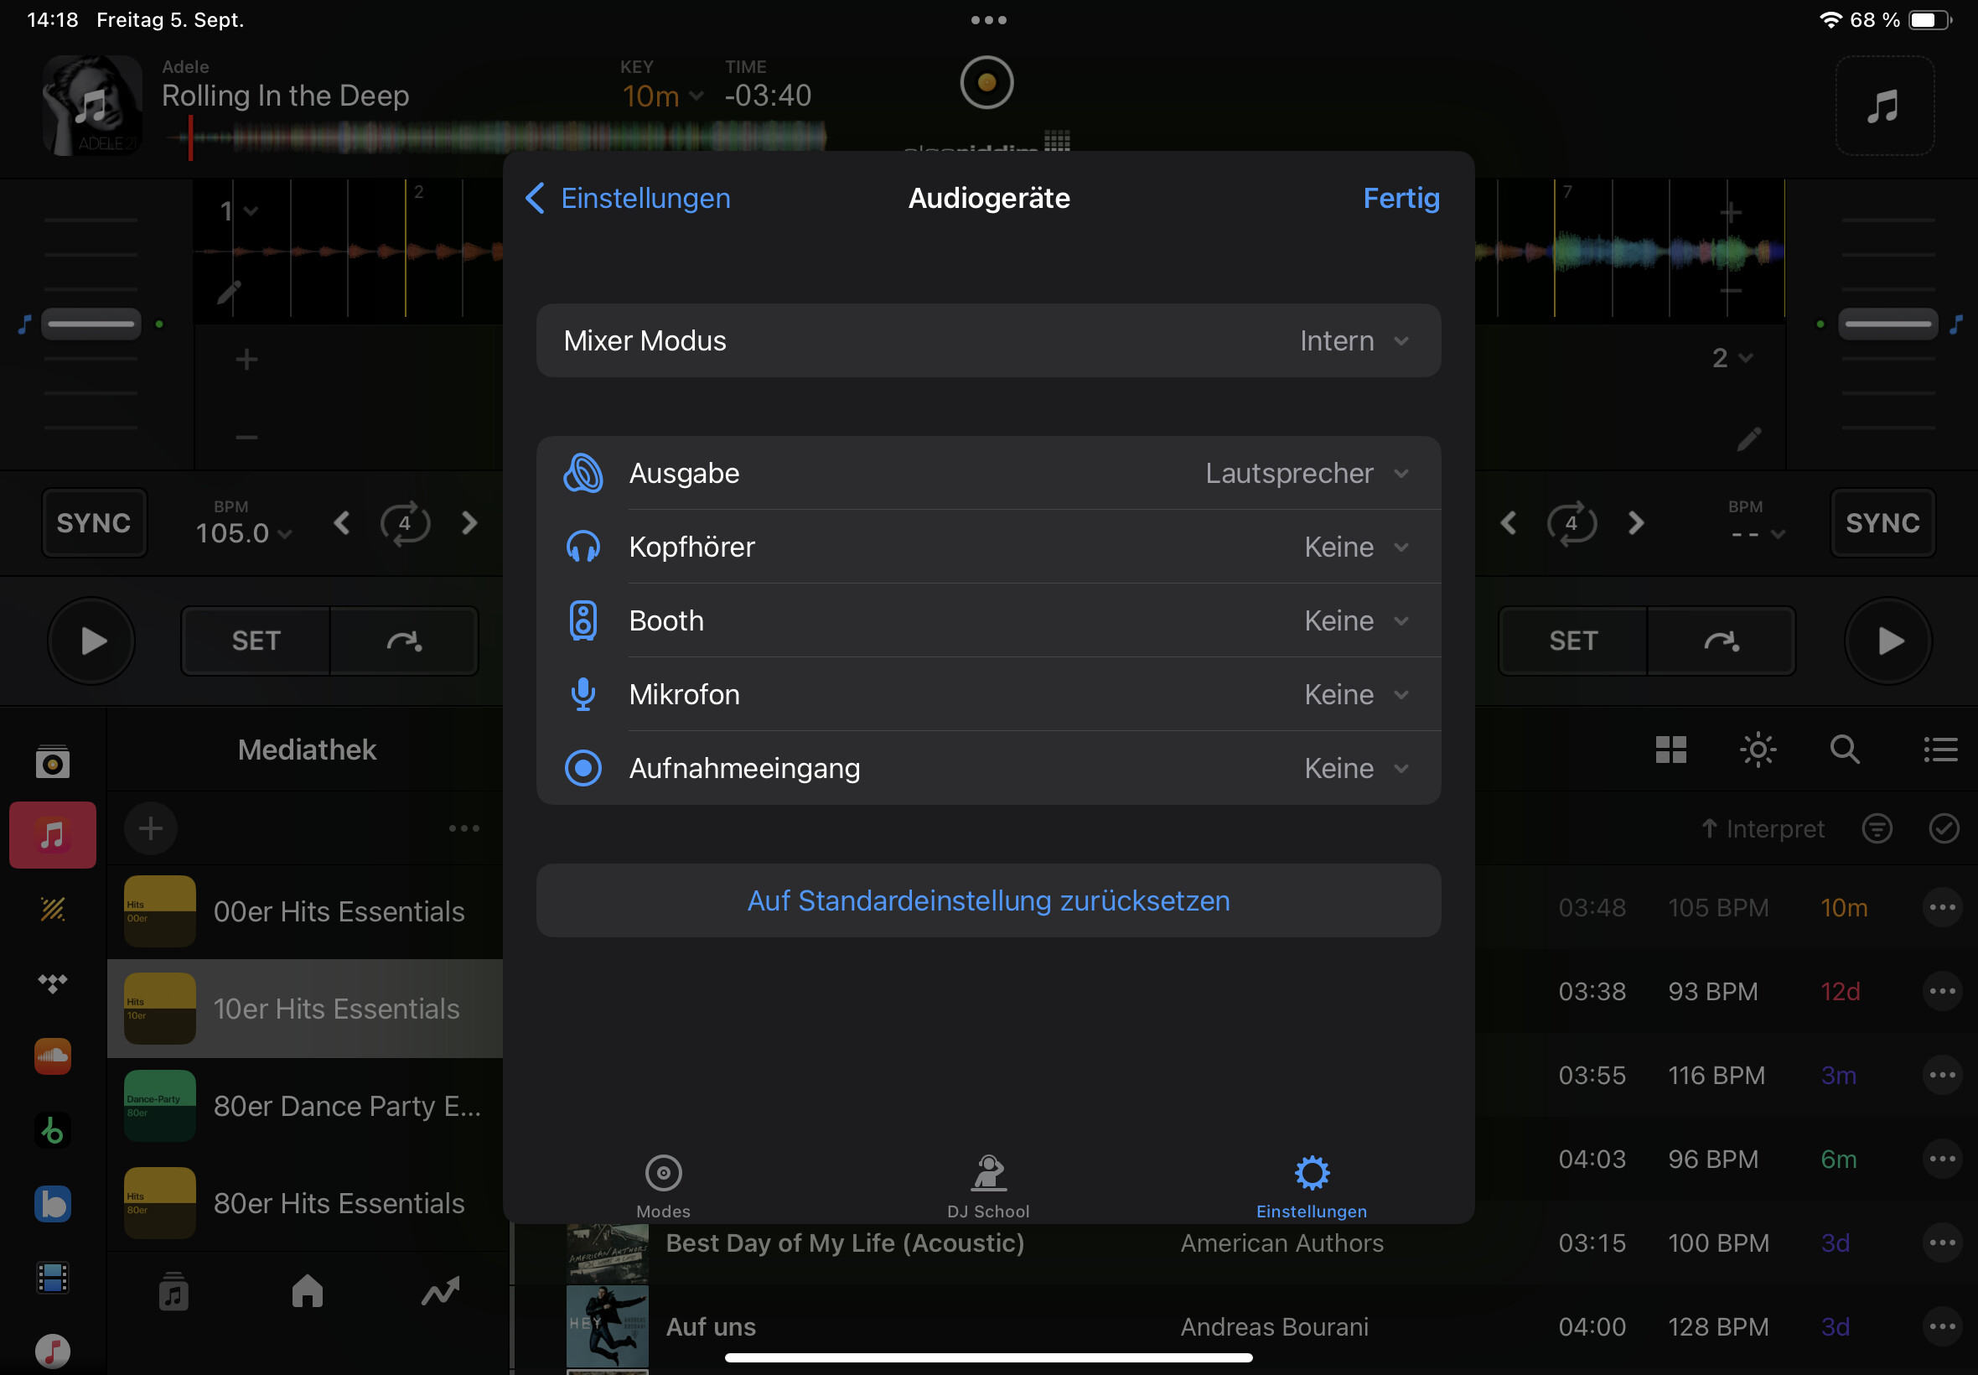This screenshot has width=1978, height=1375.
Task: Sort the tracks by Interpret
Action: (1762, 828)
